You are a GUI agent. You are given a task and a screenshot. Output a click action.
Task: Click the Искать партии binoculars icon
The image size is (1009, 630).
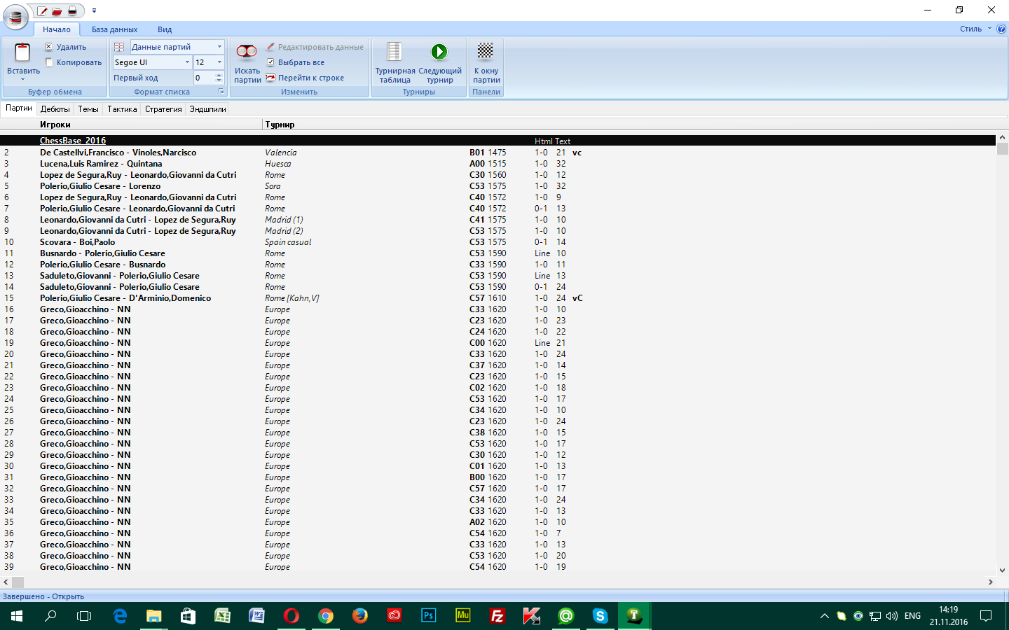[x=247, y=53]
